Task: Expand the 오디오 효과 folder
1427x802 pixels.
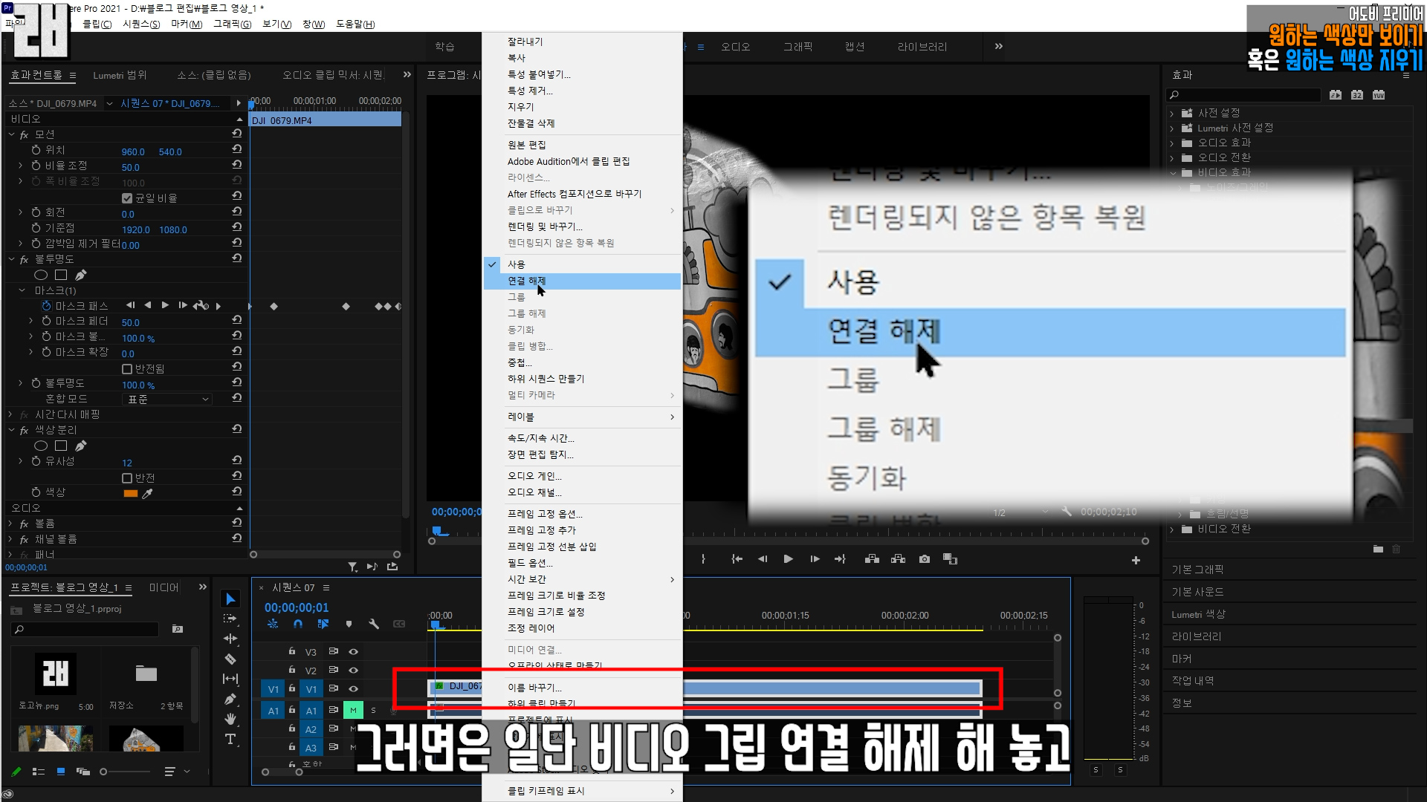Action: point(1173,143)
